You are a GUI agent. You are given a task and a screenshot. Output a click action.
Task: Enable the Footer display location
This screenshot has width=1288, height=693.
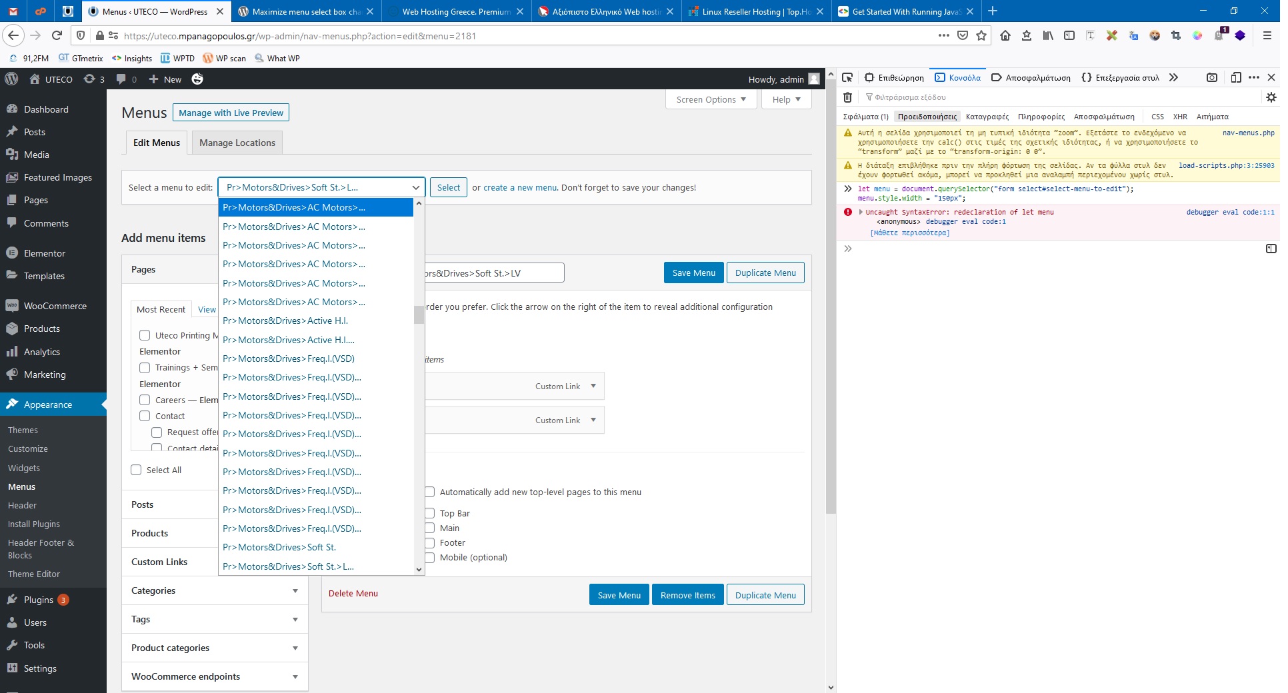click(x=430, y=543)
